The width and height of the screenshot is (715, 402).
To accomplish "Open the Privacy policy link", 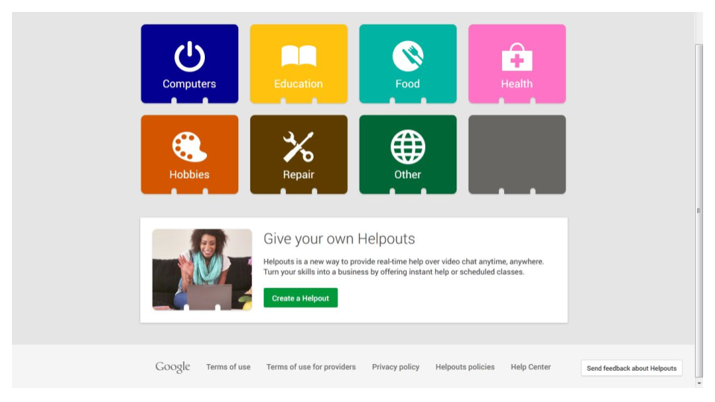I will point(395,367).
